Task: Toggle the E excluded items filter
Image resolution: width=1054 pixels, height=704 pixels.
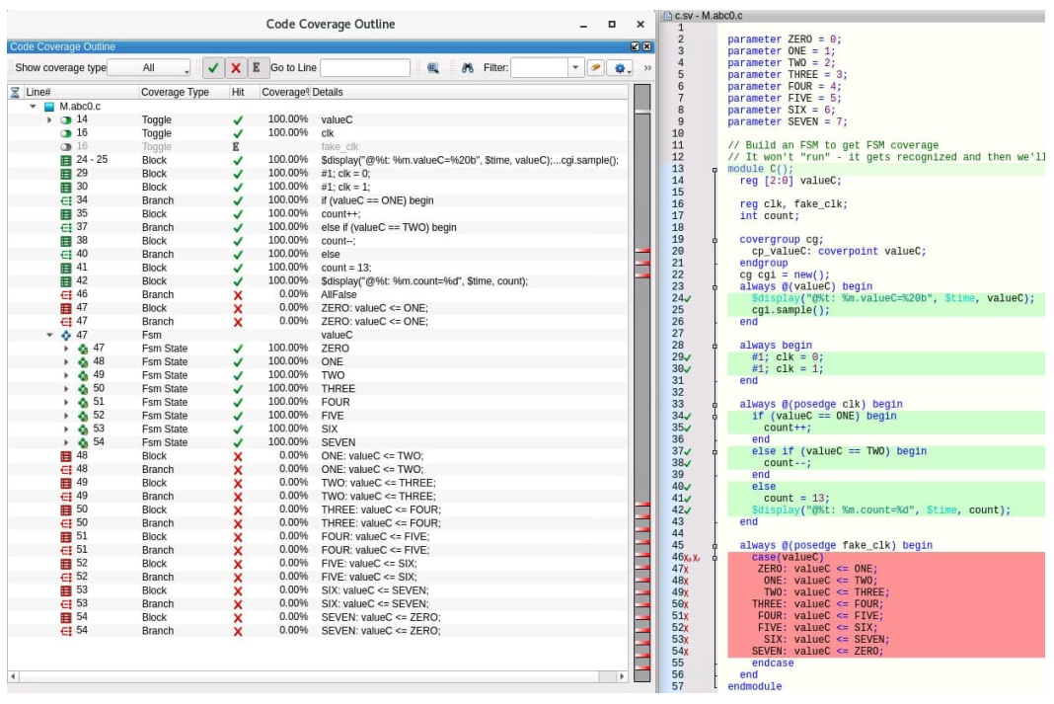Action: tap(257, 68)
